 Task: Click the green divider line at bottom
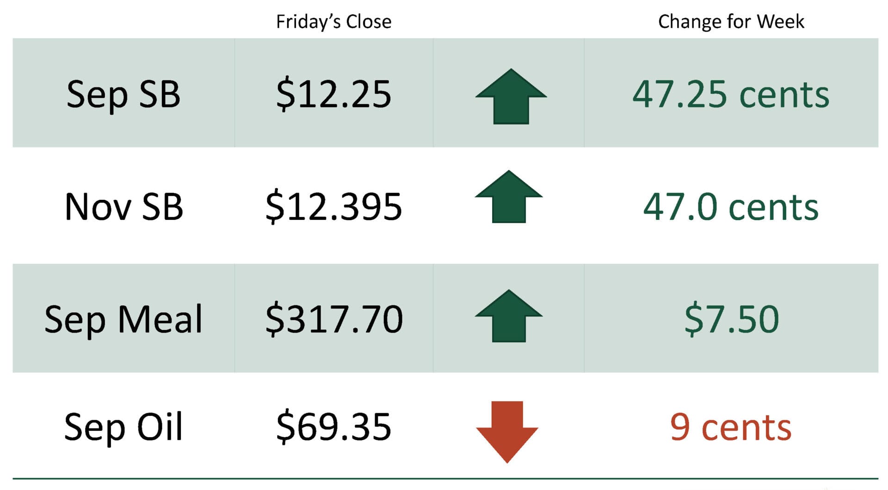point(445,478)
